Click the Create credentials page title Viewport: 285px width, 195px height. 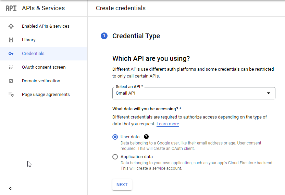[x=121, y=8]
